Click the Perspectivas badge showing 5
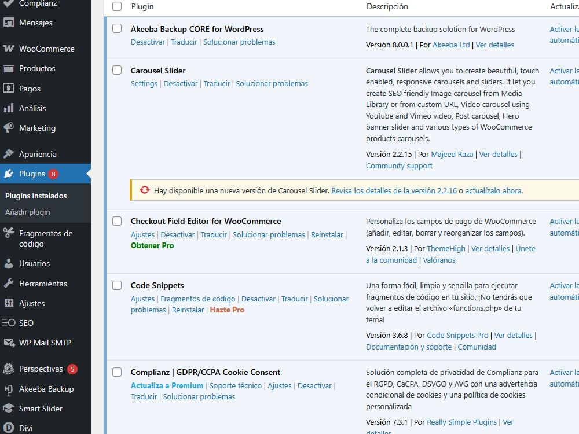The image size is (579, 434). point(72,369)
